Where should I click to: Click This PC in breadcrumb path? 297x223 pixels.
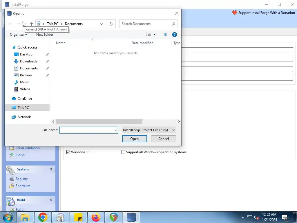click(x=52, y=24)
